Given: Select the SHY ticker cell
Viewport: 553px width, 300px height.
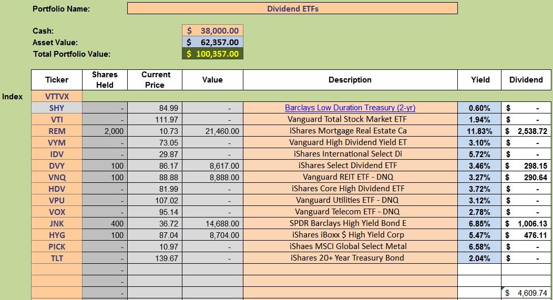Looking at the screenshot, I should [56, 108].
